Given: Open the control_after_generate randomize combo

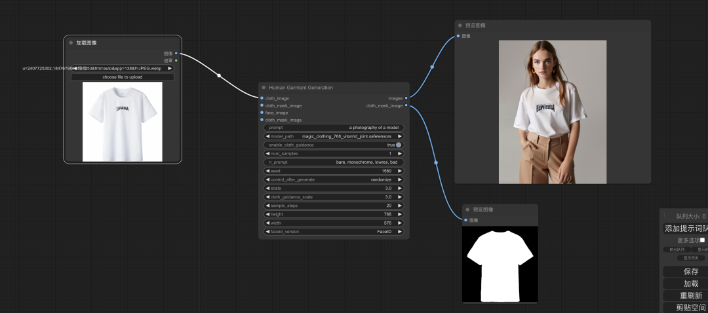Looking at the screenshot, I should (334, 179).
